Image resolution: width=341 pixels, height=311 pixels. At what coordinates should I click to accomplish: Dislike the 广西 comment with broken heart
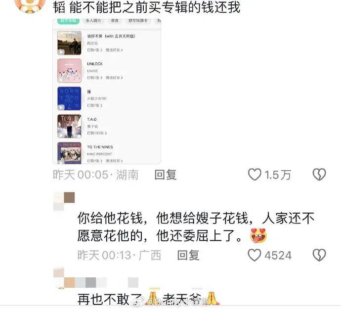click(x=319, y=255)
